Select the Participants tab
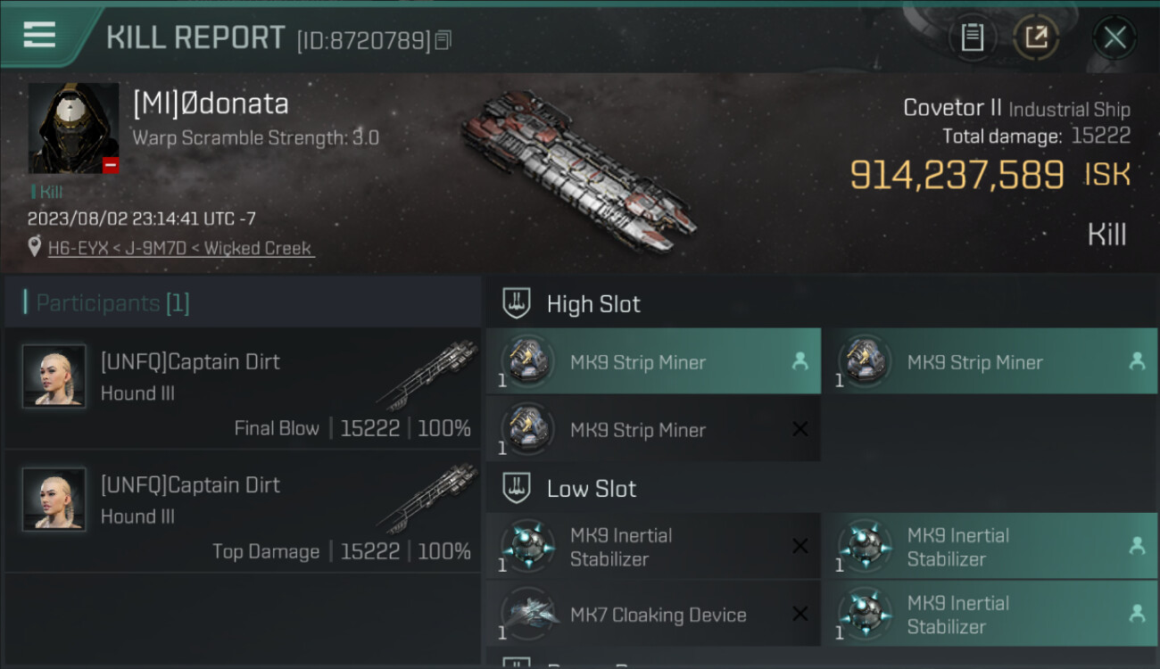 point(112,303)
